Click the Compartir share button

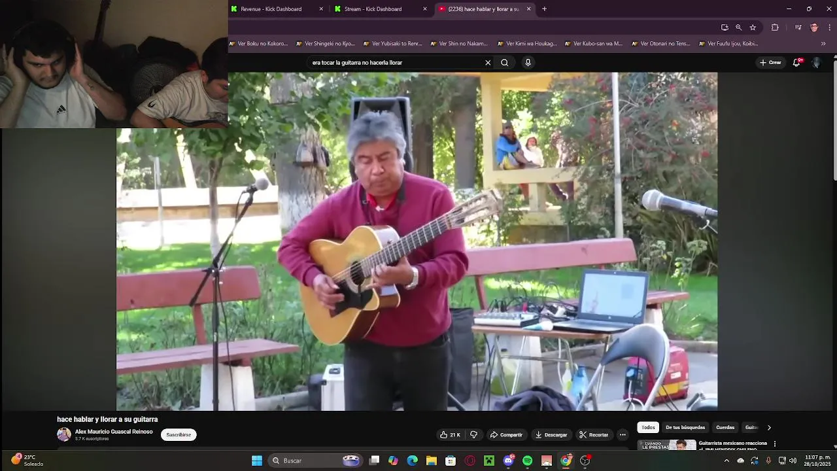tap(506, 434)
